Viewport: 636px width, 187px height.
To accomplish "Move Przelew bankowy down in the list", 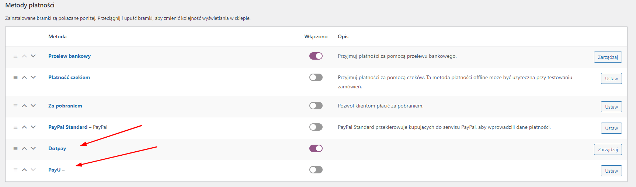I will click(x=33, y=56).
